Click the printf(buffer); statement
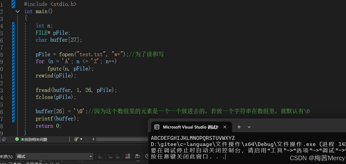Viewport: 346px width, 164px height. (57, 119)
